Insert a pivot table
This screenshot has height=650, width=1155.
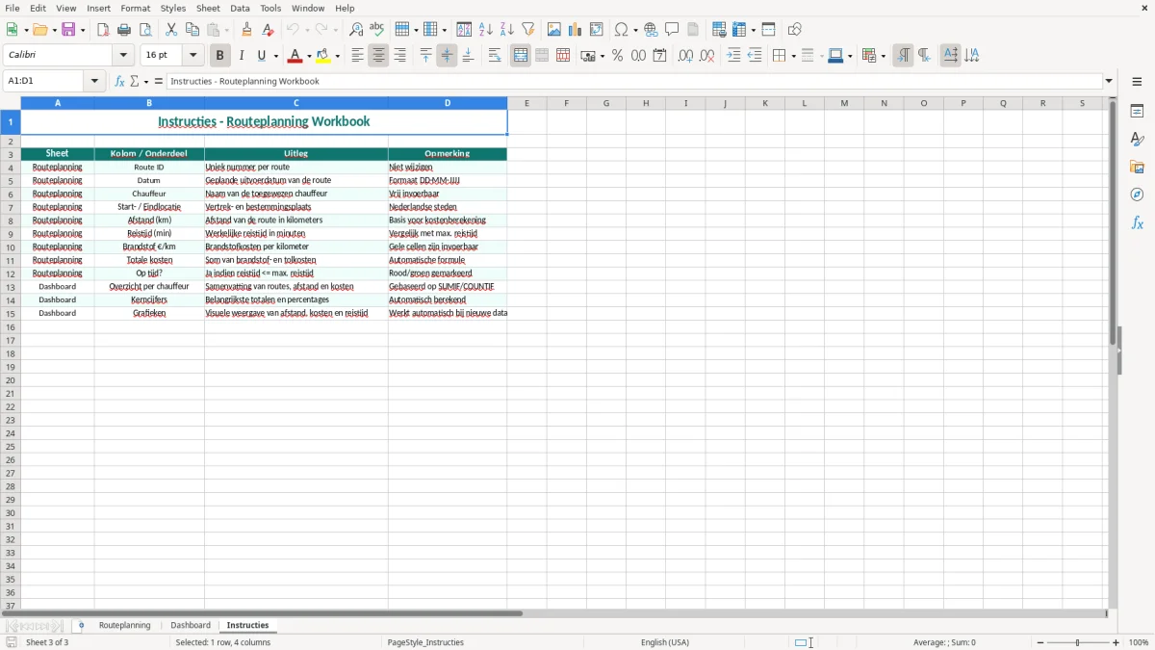pos(597,30)
